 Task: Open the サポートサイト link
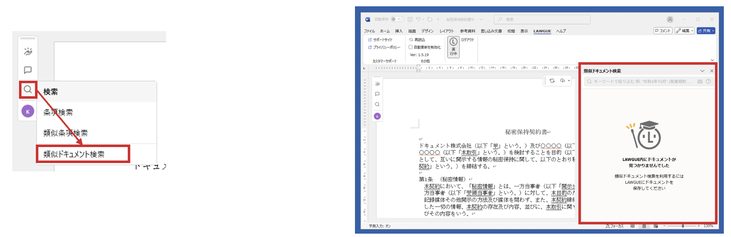pos(382,40)
